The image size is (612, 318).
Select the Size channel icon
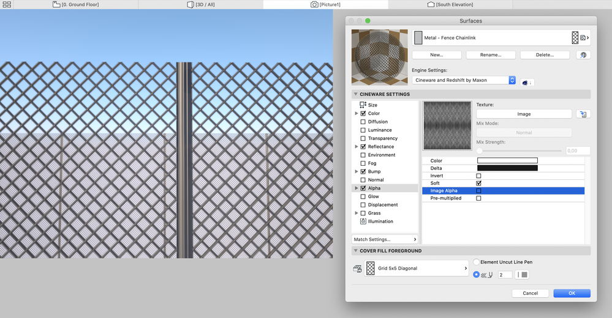tap(363, 105)
